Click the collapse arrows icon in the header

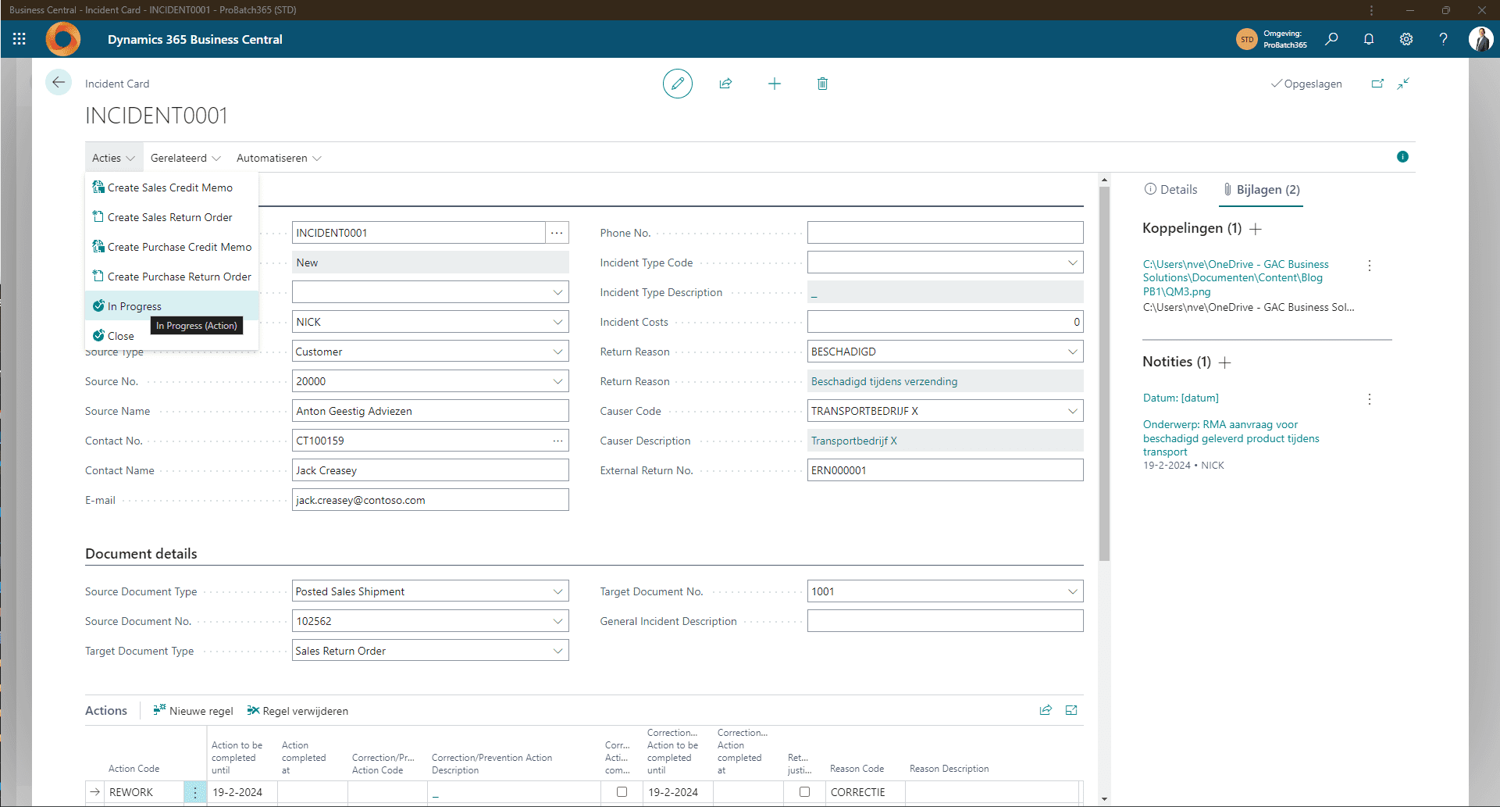tap(1403, 84)
